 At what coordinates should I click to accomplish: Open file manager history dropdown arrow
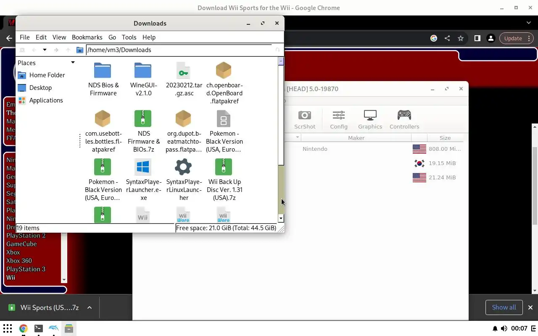45,50
